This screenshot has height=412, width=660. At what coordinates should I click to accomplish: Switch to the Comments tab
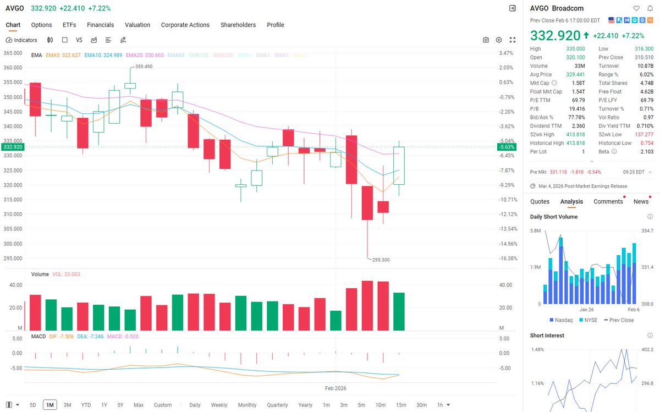(608, 201)
